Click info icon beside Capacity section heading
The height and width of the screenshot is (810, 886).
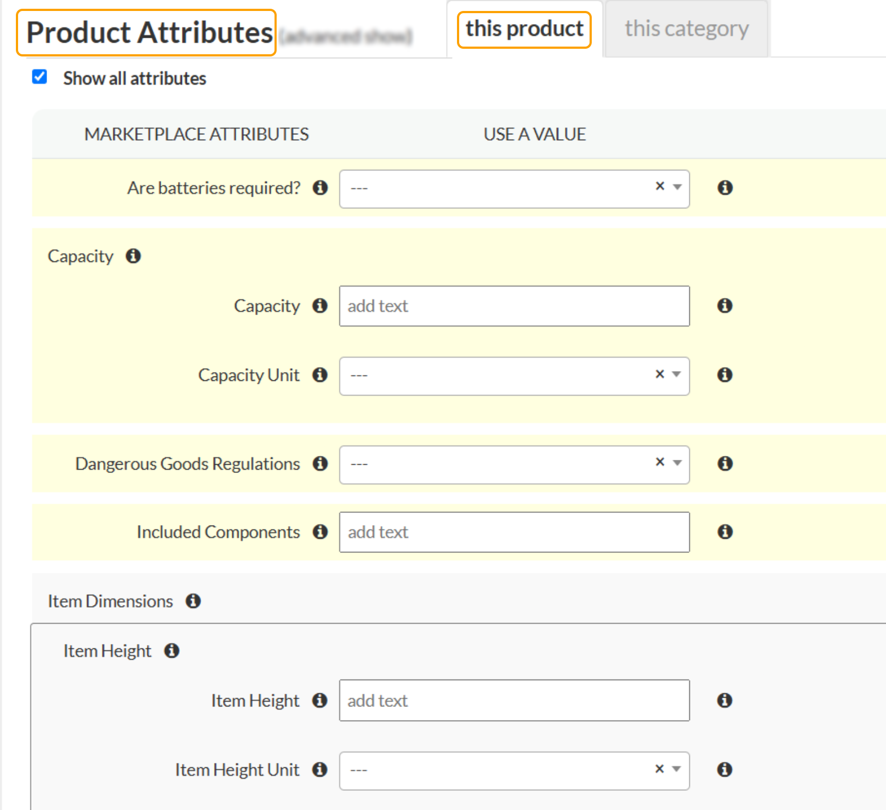(133, 256)
